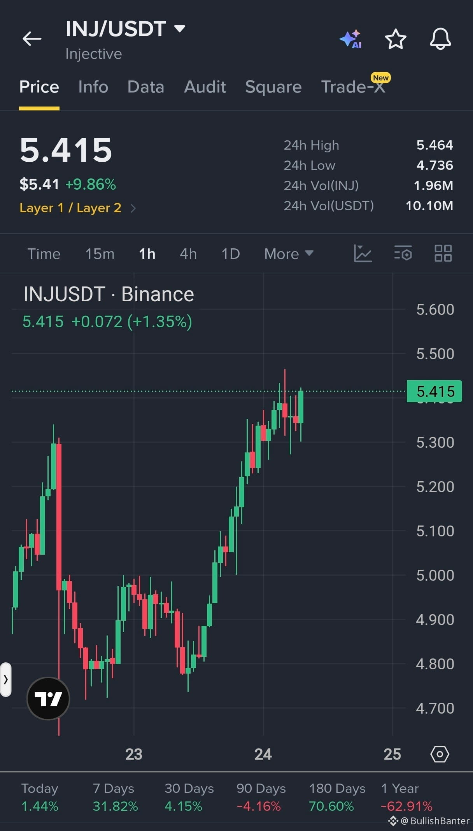Viewport: 473px width, 831px height.
Task: Tap the 7 Days 31.82% performance
Action: tap(115, 797)
